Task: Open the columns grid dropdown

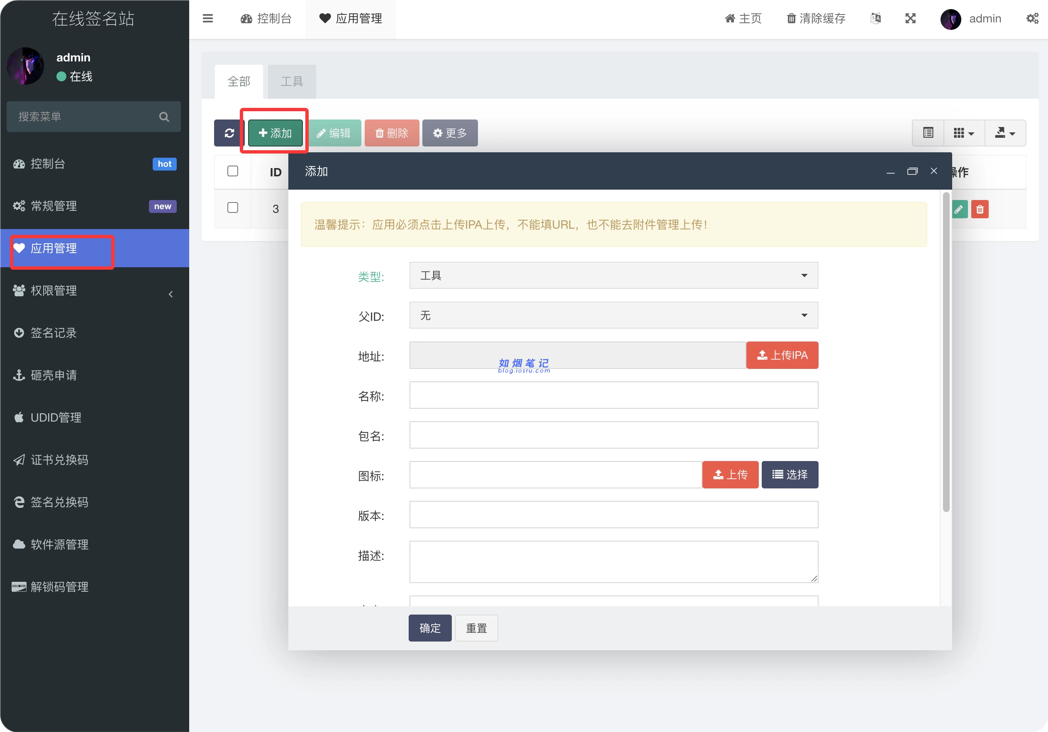Action: [964, 133]
